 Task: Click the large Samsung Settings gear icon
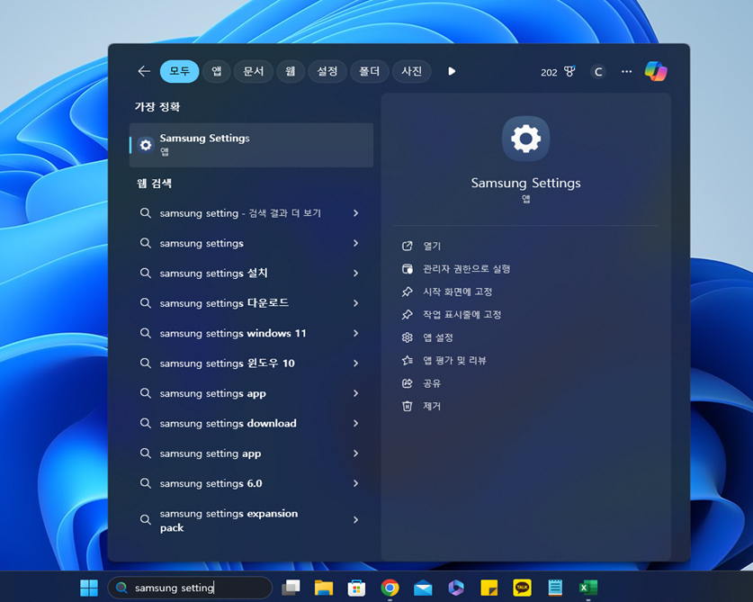point(525,139)
